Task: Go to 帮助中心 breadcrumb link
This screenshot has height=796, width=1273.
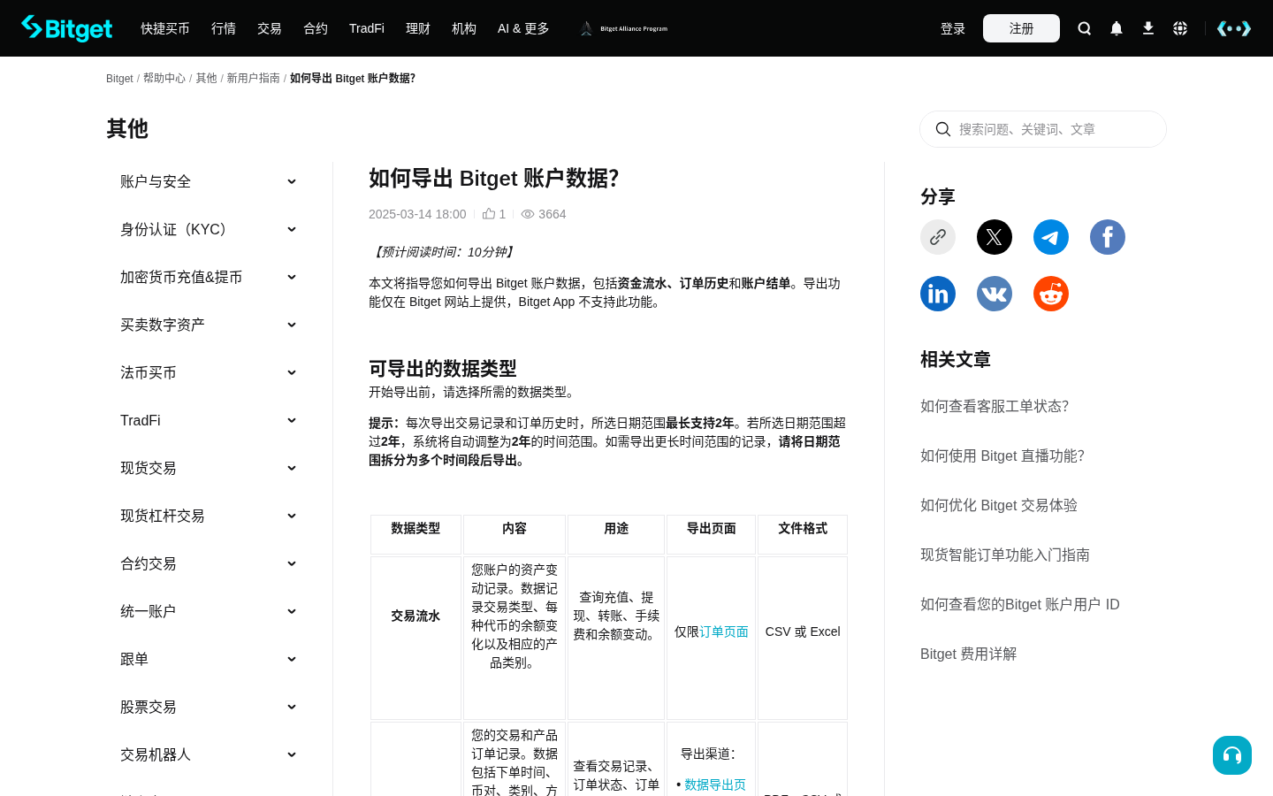Action: [x=164, y=78]
